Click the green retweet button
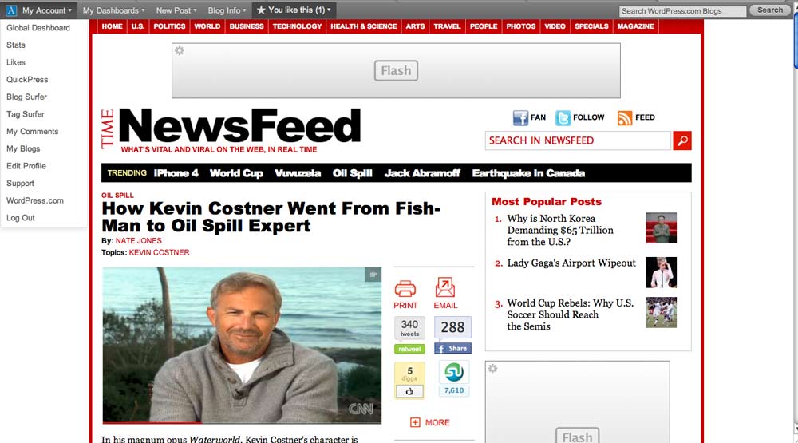The image size is (798, 443). point(409,349)
